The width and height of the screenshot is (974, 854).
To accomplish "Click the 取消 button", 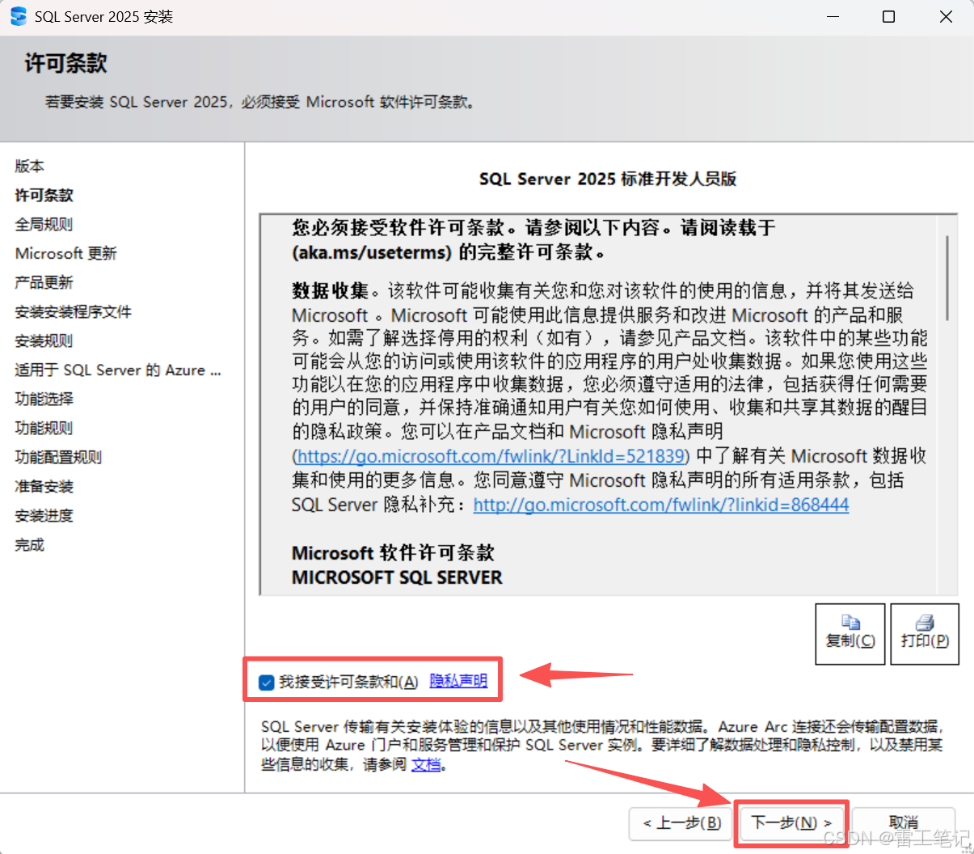I will (904, 823).
